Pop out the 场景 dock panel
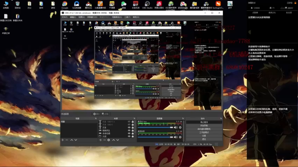 [96, 118]
